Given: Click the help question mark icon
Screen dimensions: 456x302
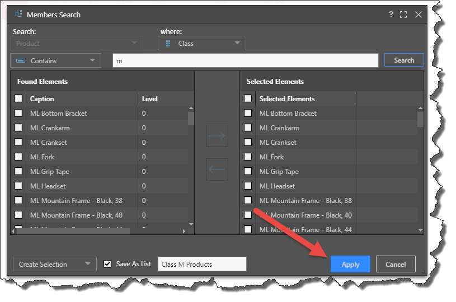Looking at the screenshot, I should [x=391, y=15].
